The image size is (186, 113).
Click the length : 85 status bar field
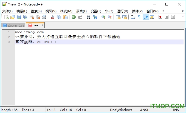(9, 110)
